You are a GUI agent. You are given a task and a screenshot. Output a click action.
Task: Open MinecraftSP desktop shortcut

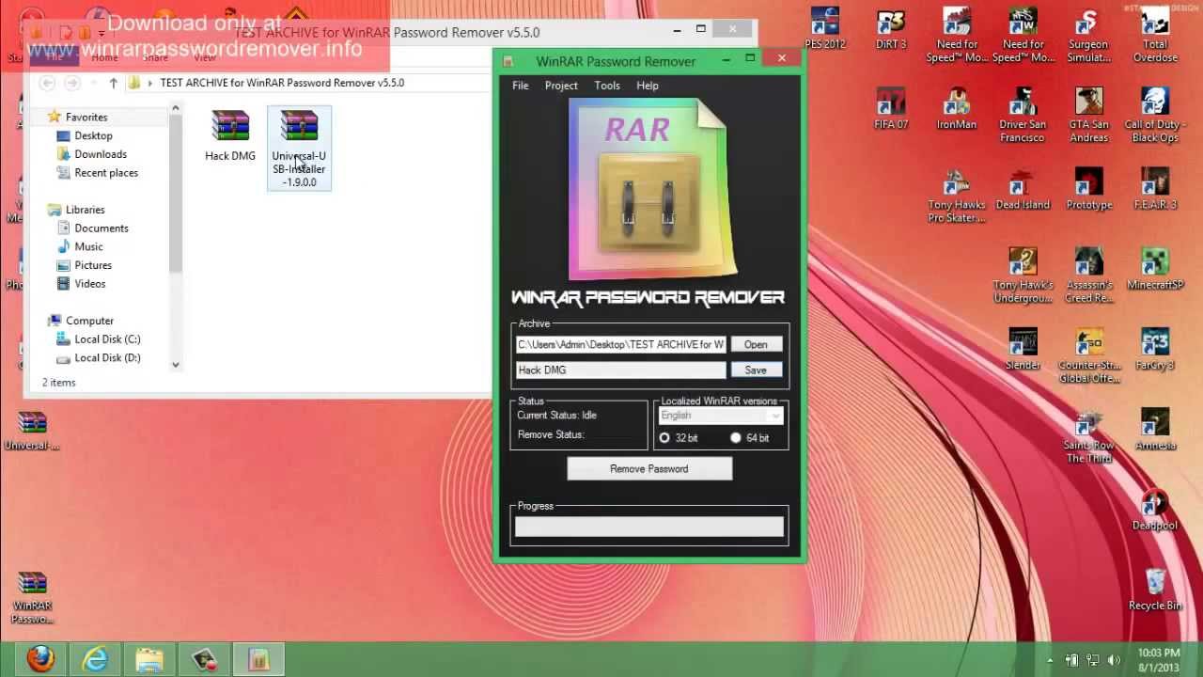click(1155, 269)
